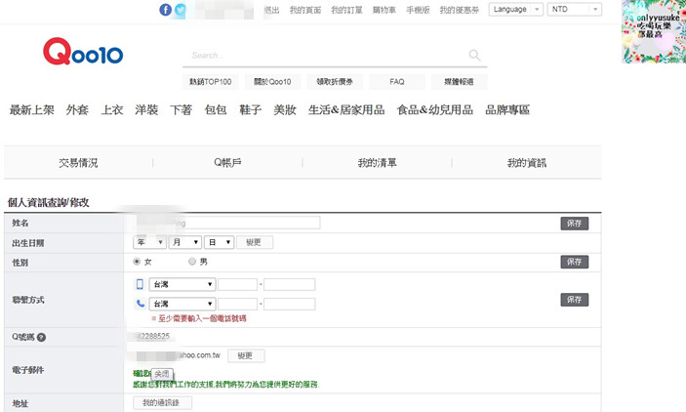Click the 關閉 tooltip near the email message
Screen dimensions: 686x412
pos(162,374)
